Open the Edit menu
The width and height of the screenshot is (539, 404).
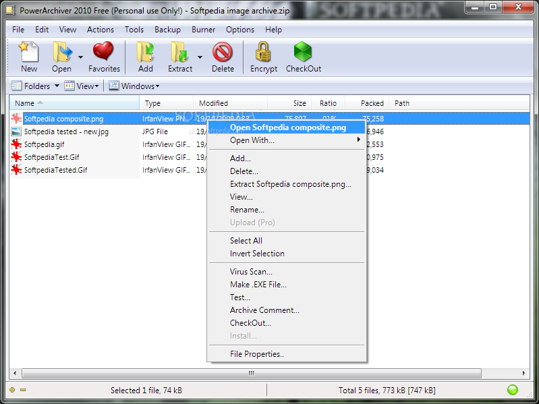point(42,30)
